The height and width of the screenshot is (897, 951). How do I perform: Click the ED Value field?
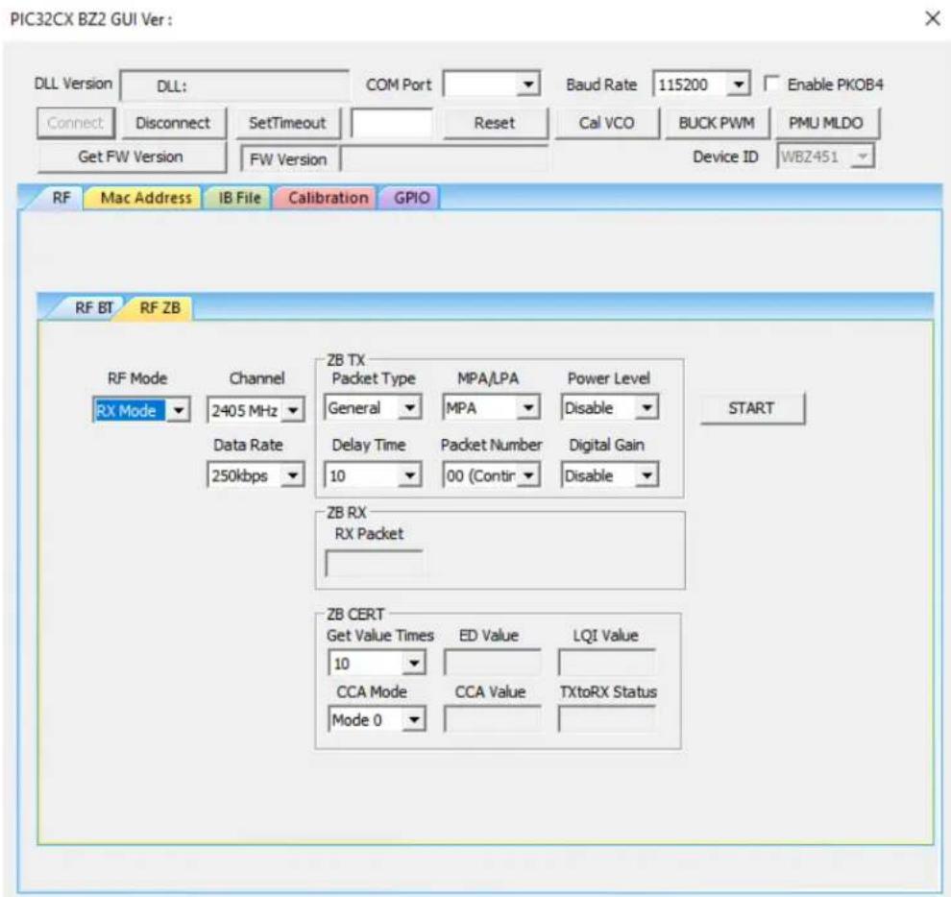pyautogui.click(x=492, y=663)
